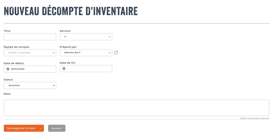
Task: Click the Nouveau décompte d'inventaire heading
Action: 71,11
